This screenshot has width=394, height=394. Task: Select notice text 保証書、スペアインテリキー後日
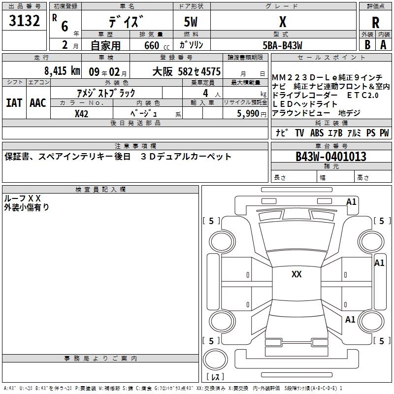coord(67,157)
